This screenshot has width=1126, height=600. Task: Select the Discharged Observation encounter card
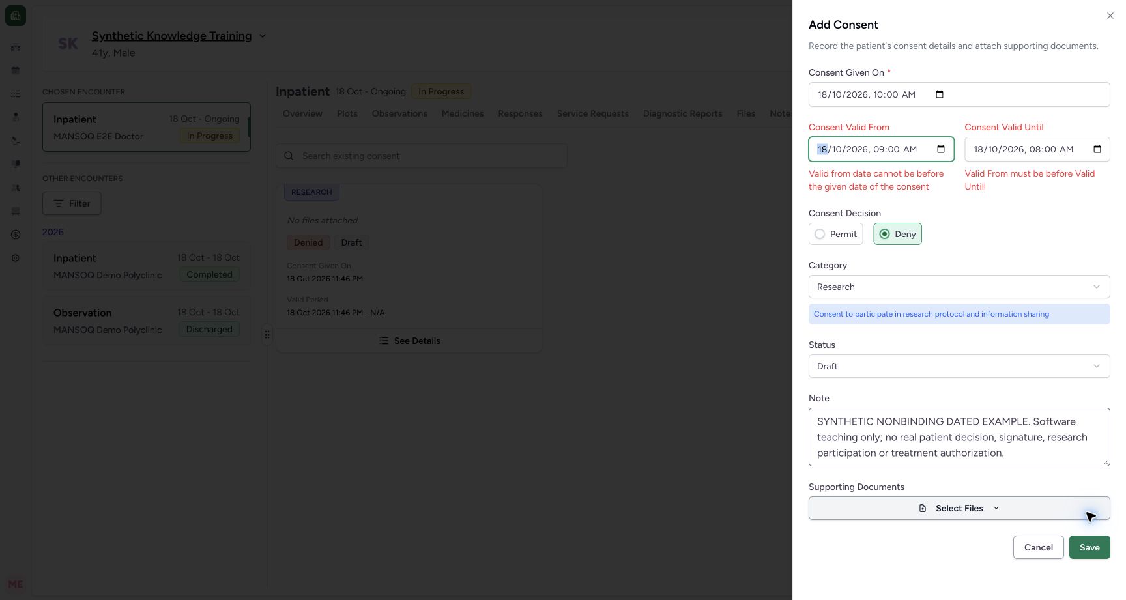tap(147, 321)
